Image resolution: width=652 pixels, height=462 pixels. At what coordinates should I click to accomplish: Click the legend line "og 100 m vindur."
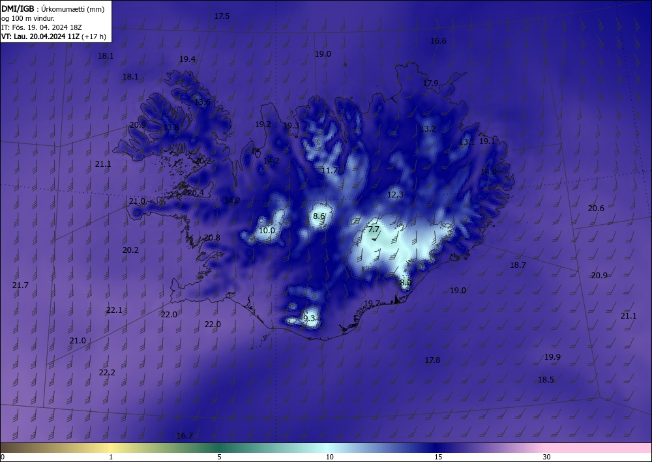coord(28,18)
